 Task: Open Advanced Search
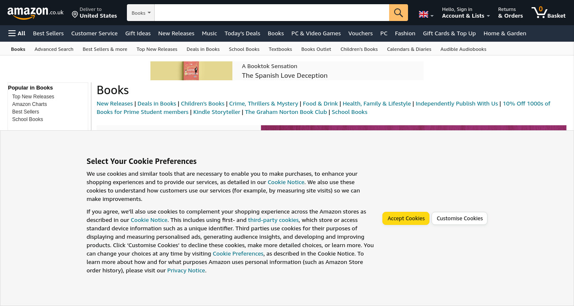coord(54,49)
